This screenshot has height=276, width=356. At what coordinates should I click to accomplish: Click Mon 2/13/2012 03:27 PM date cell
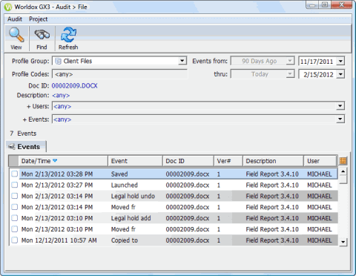(57, 185)
